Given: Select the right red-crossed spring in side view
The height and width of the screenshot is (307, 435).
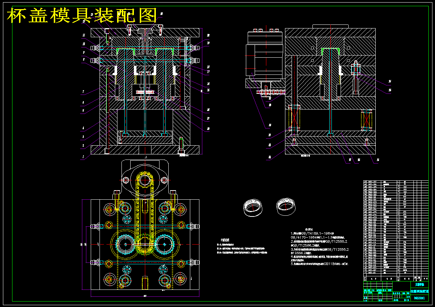Looking at the screenshot, I should tap(367, 120).
